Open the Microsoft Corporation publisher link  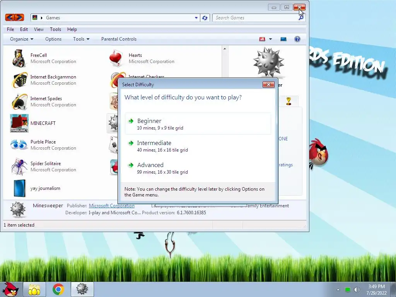(x=112, y=206)
